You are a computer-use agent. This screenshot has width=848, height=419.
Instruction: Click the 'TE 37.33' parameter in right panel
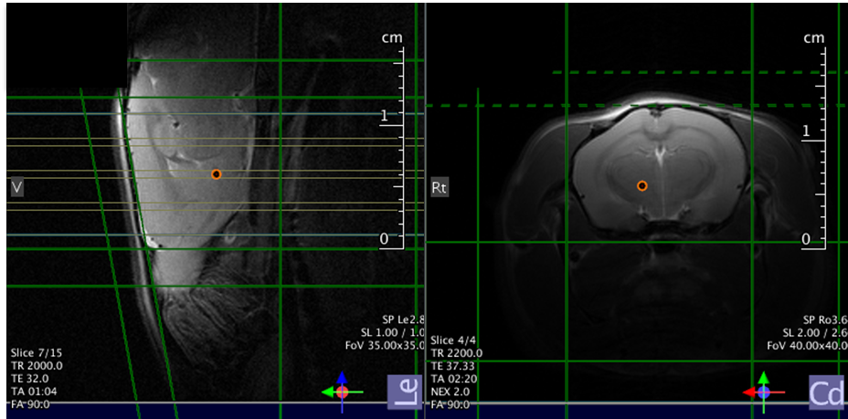pos(456,365)
